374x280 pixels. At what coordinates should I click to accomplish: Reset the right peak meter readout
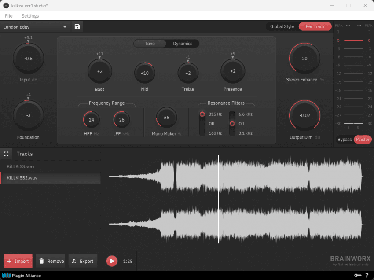point(359,26)
